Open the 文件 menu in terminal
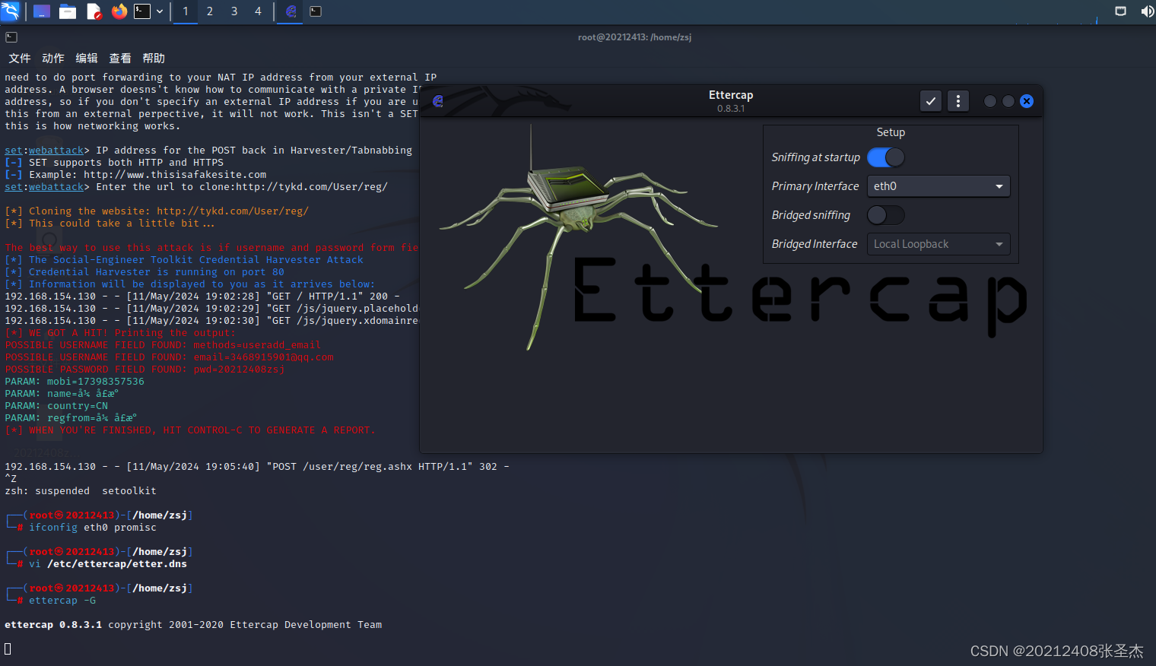This screenshot has height=666, width=1156. [20, 59]
